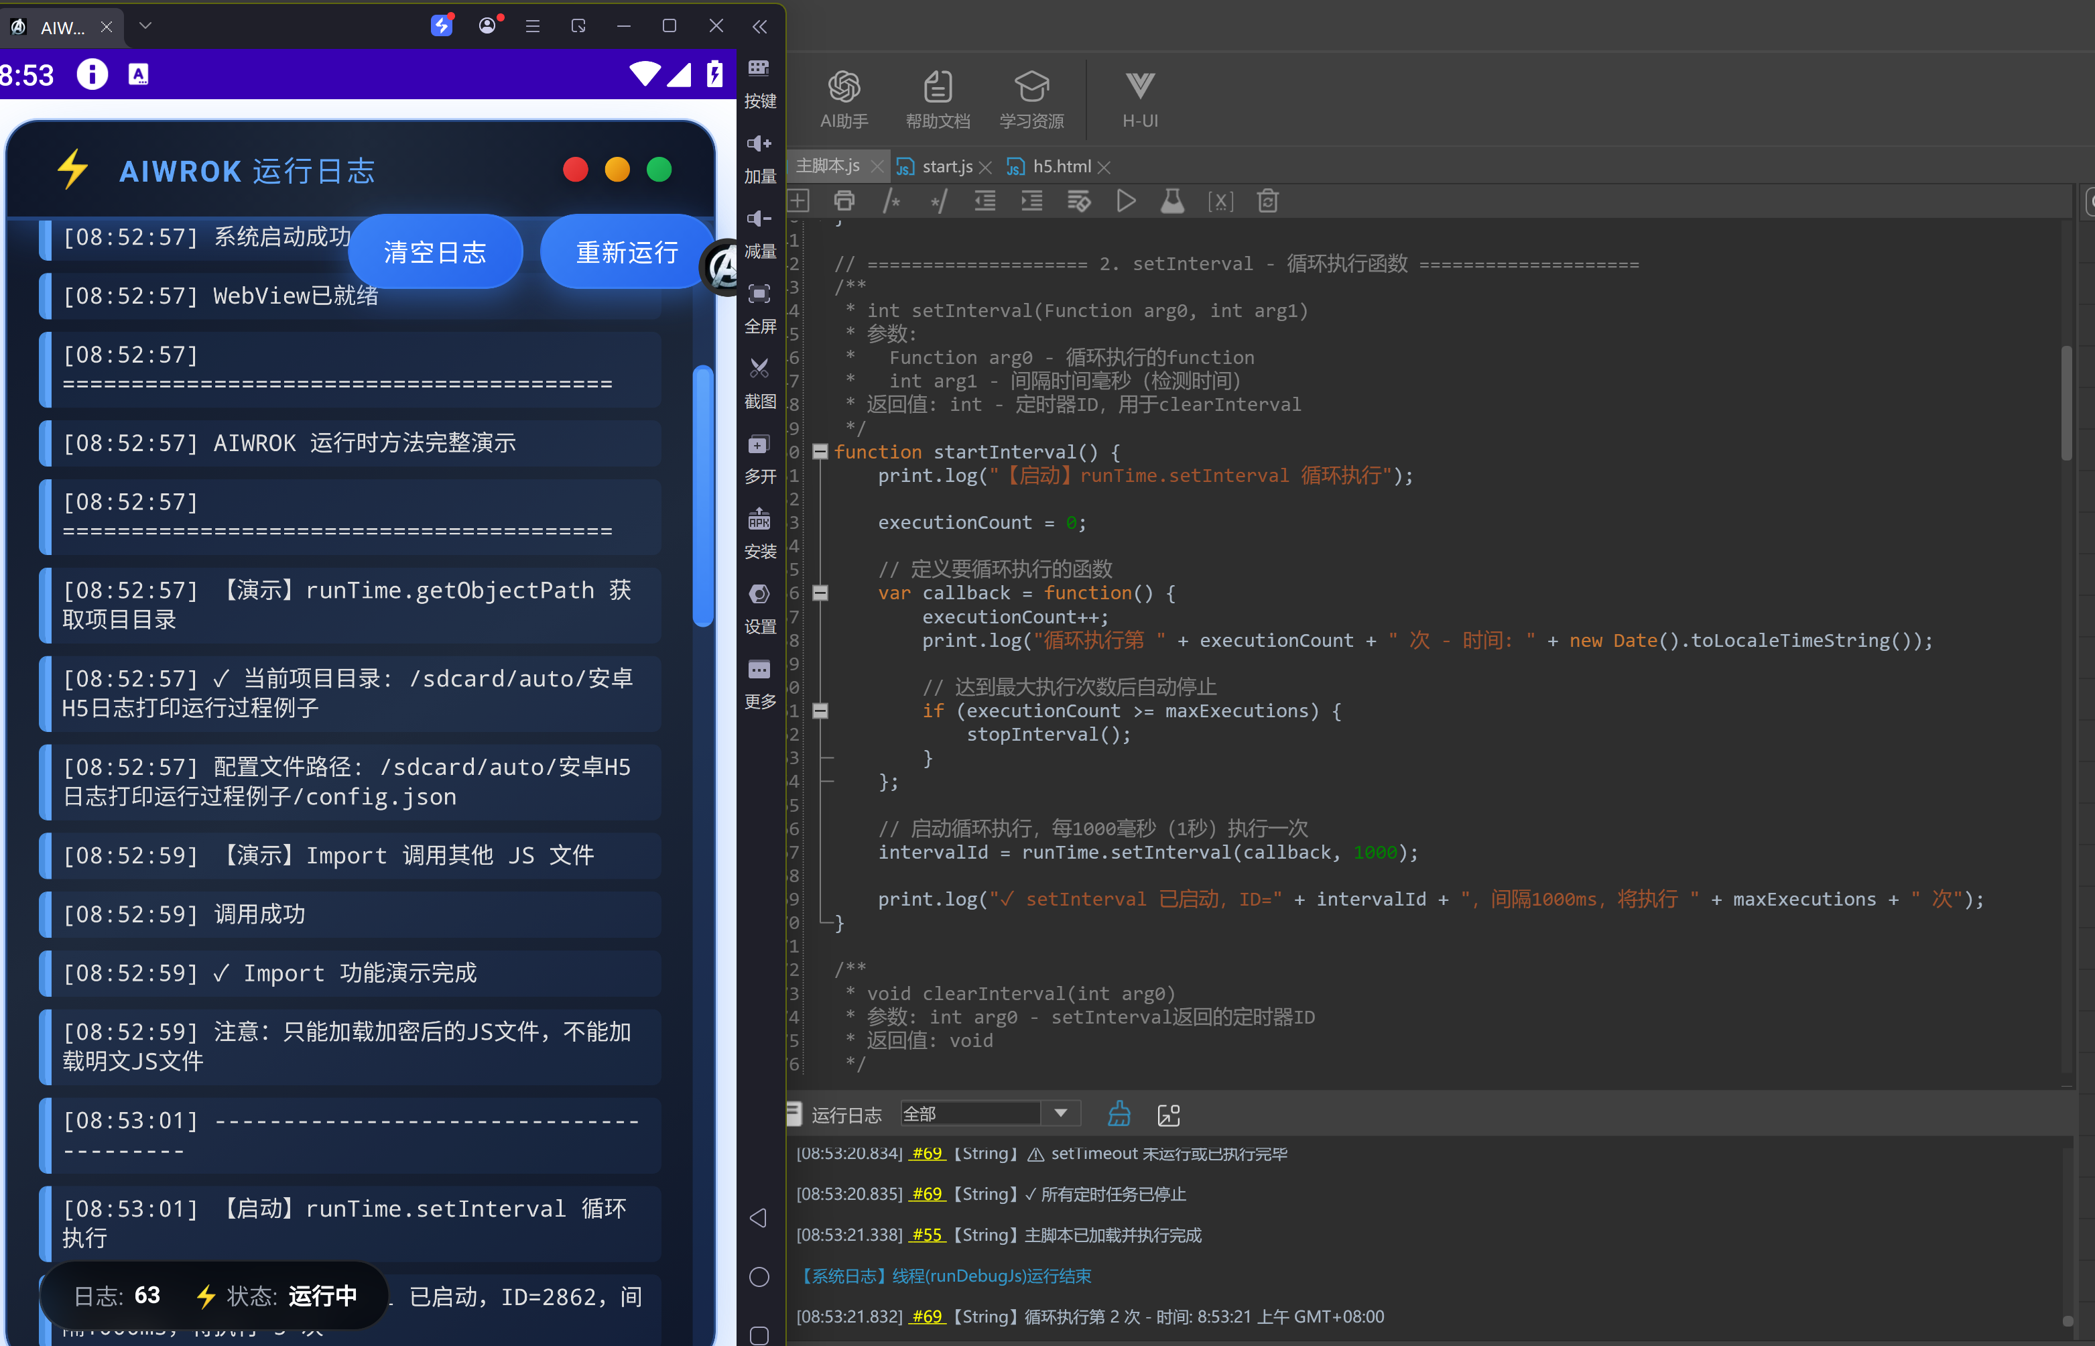Switch to the start.js tab
Viewport: 2095px width, 1346px height.
(946, 166)
